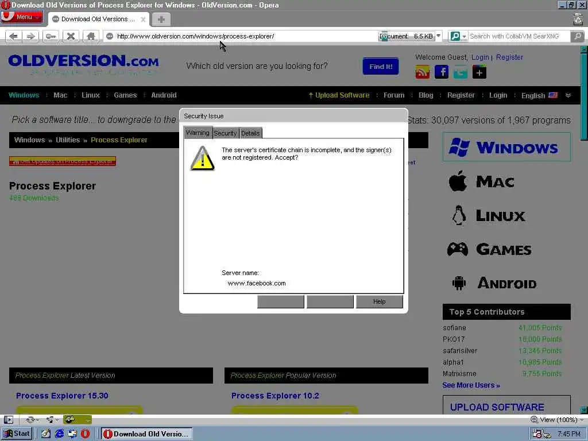
Task: Switch to the Security tab in dialog
Action: pyautogui.click(x=225, y=133)
